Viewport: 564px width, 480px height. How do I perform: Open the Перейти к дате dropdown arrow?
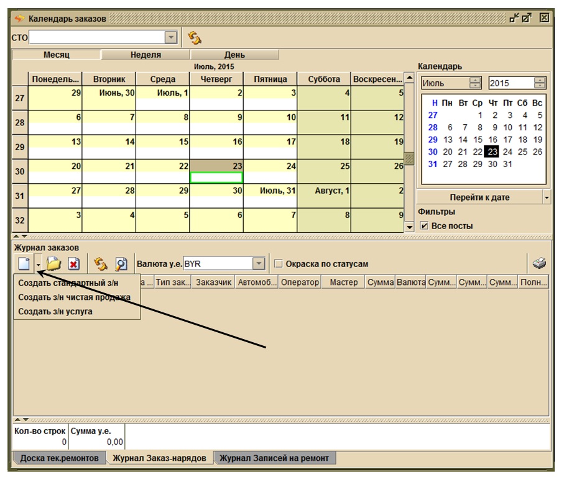(x=547, y=197)
